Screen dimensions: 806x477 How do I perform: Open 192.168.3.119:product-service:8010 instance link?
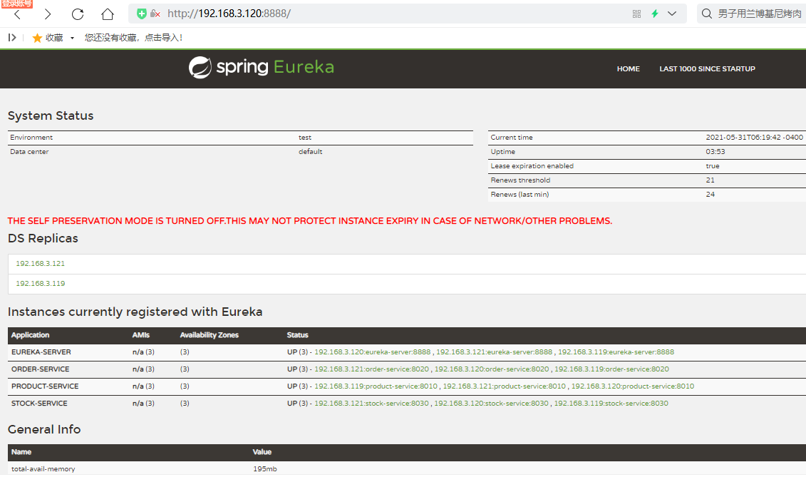[376, 386]
